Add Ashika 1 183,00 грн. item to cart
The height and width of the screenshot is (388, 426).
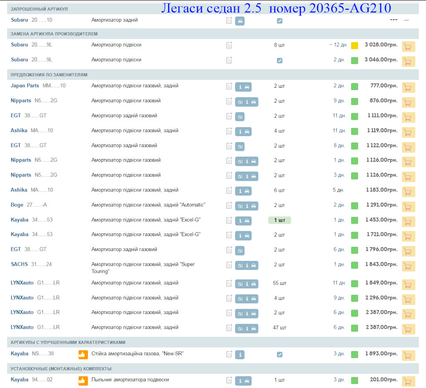(x=408, y=192)
